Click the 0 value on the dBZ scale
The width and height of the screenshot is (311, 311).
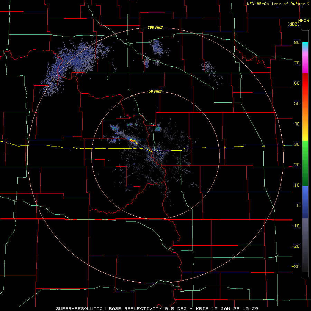coord(298,206)
